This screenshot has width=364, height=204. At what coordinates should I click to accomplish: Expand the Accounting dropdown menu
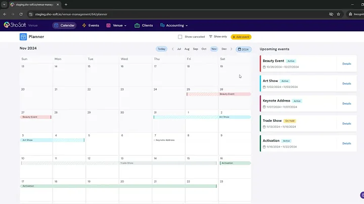(187, 25)
